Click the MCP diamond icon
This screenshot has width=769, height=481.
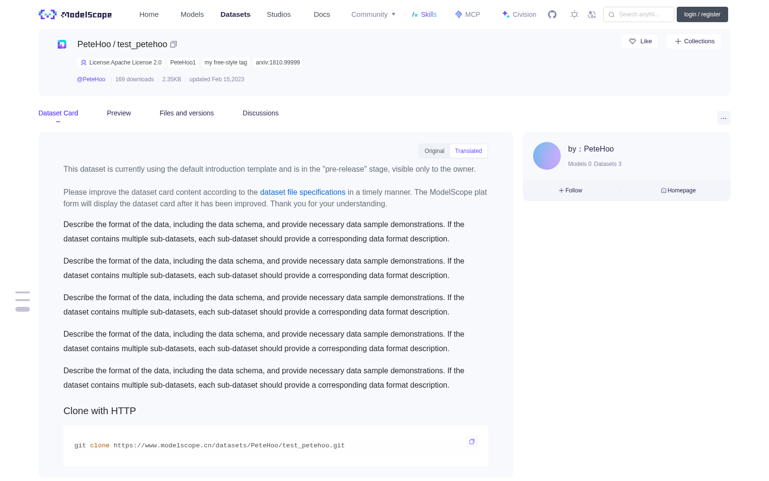[459, 14]
